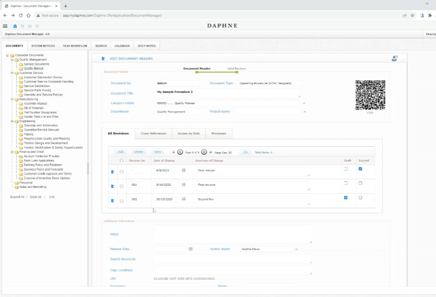Toggle Draft checkbox for First release row
The image size is (436, 297).
(x=346, y=169)
